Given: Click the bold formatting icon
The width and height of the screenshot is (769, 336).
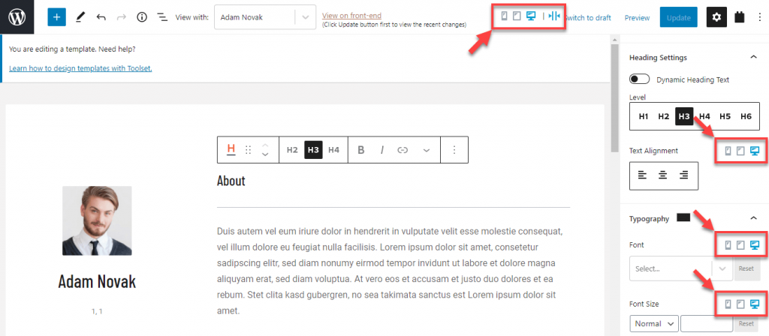Looking at the screenshot, I should coord(361,150).
